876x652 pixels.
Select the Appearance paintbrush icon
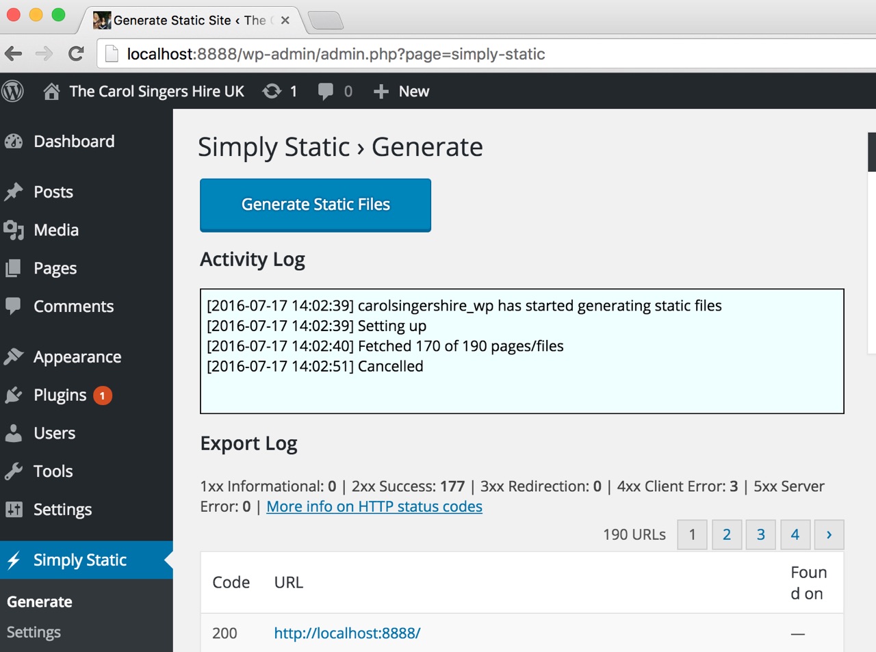[14, 356]
